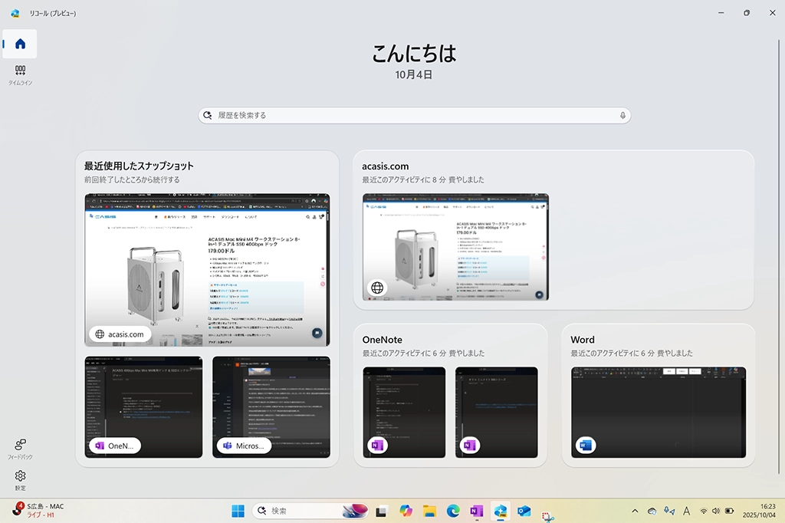Open File Explorer from the taskbar
The height and width of the screenshot is (523, 785).
[429, 511]
